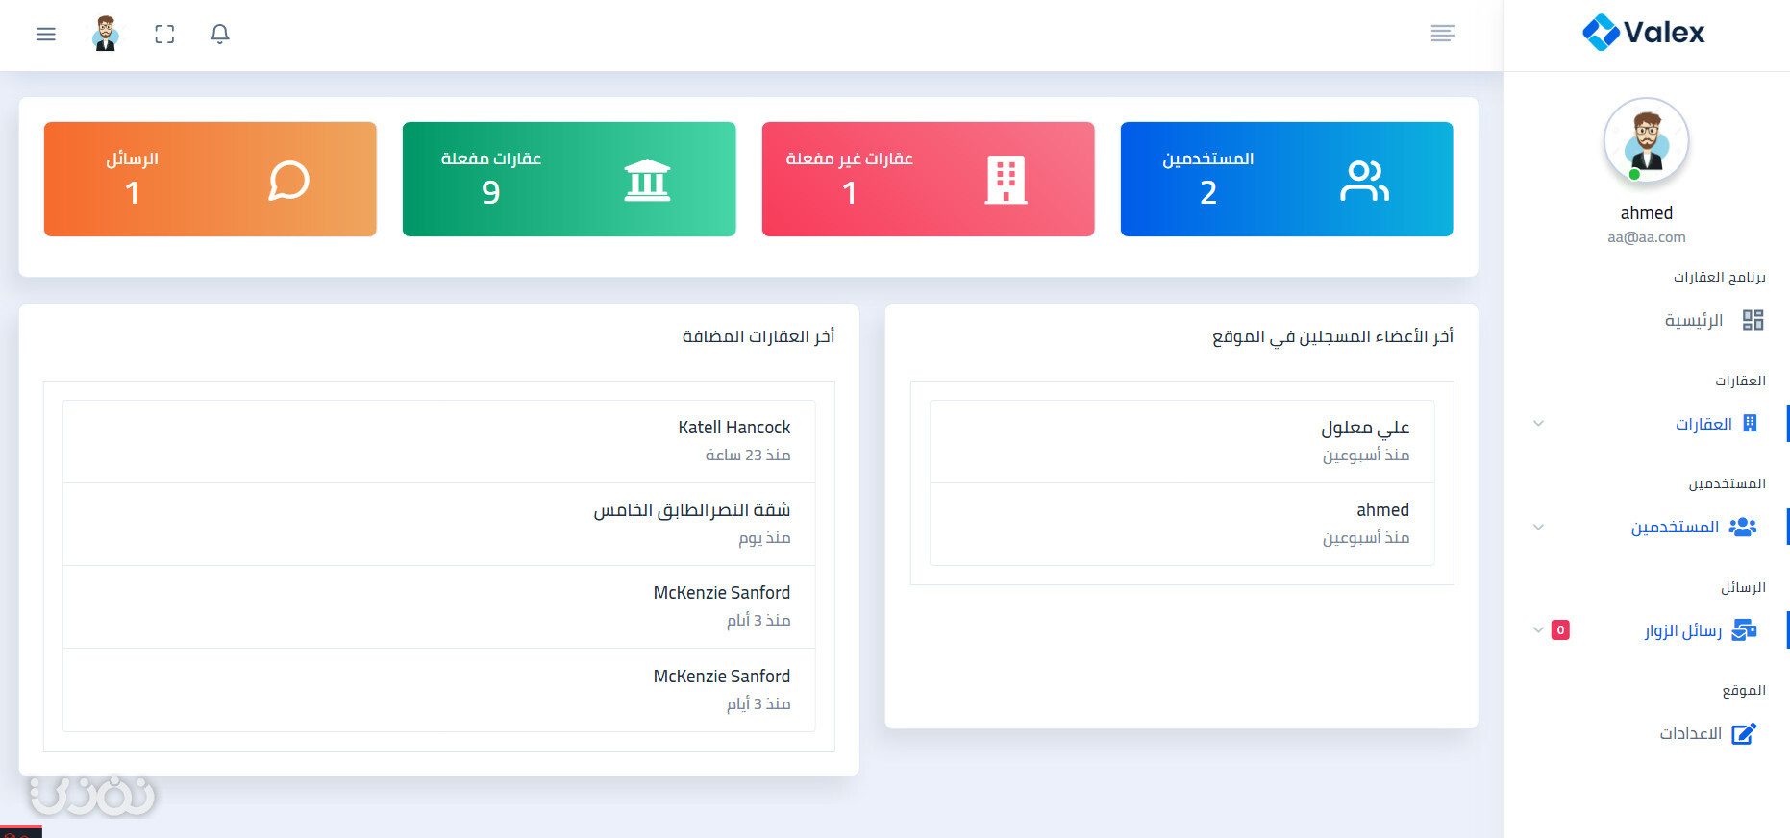This screenshot has height=838, width=1790.
Task: Click the أخر الأعضاء المسجلين في الموقع heading
Action: [1332, 336]
